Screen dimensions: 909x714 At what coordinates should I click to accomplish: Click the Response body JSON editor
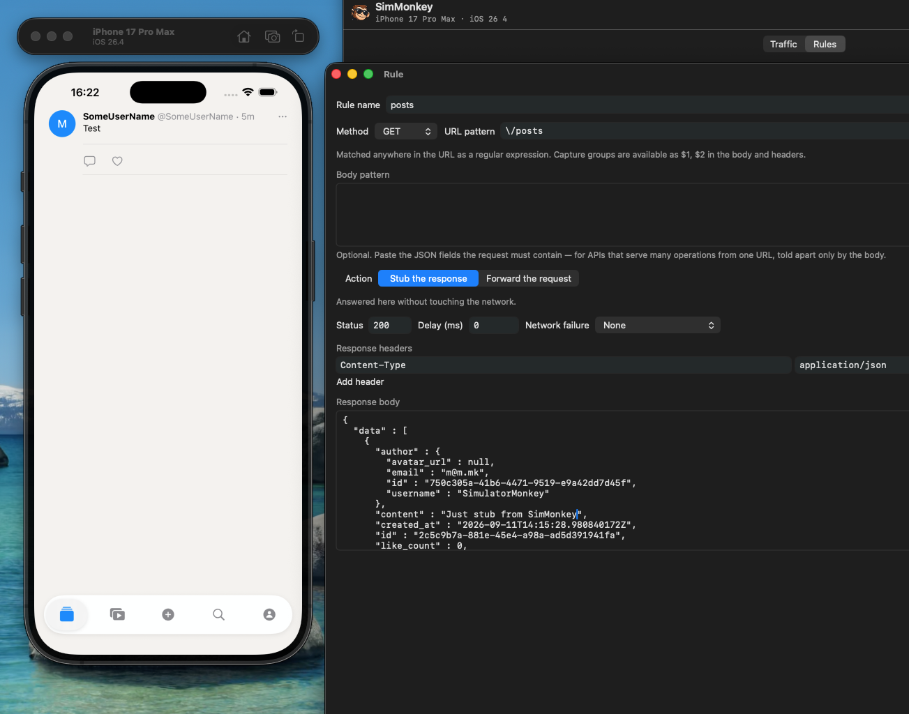[x=622, y=480]
